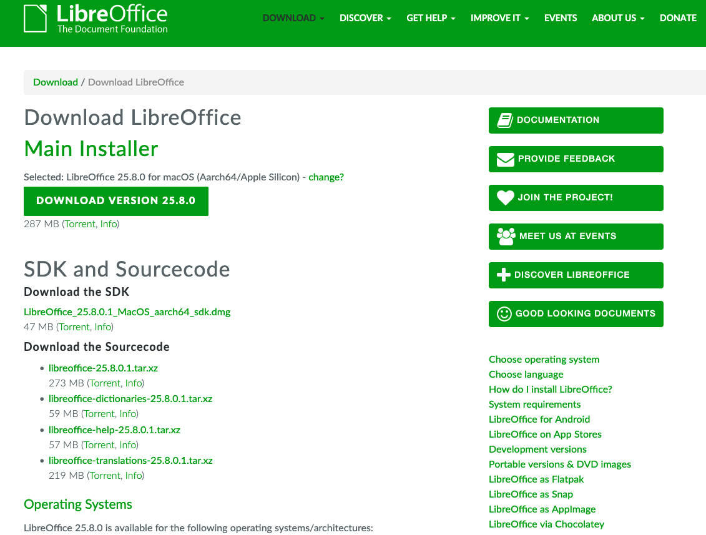This screenshot has height=535, width=706.
Task: Expand the Discover navigation menu
Action: (x=365, y=18)
